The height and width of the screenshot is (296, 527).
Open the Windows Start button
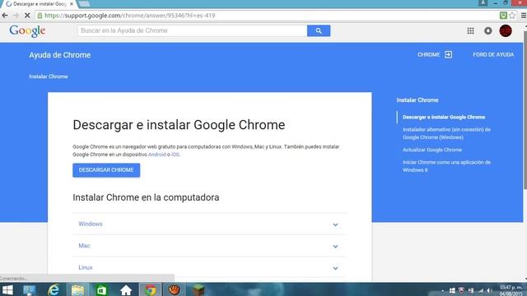click(7, 290)
